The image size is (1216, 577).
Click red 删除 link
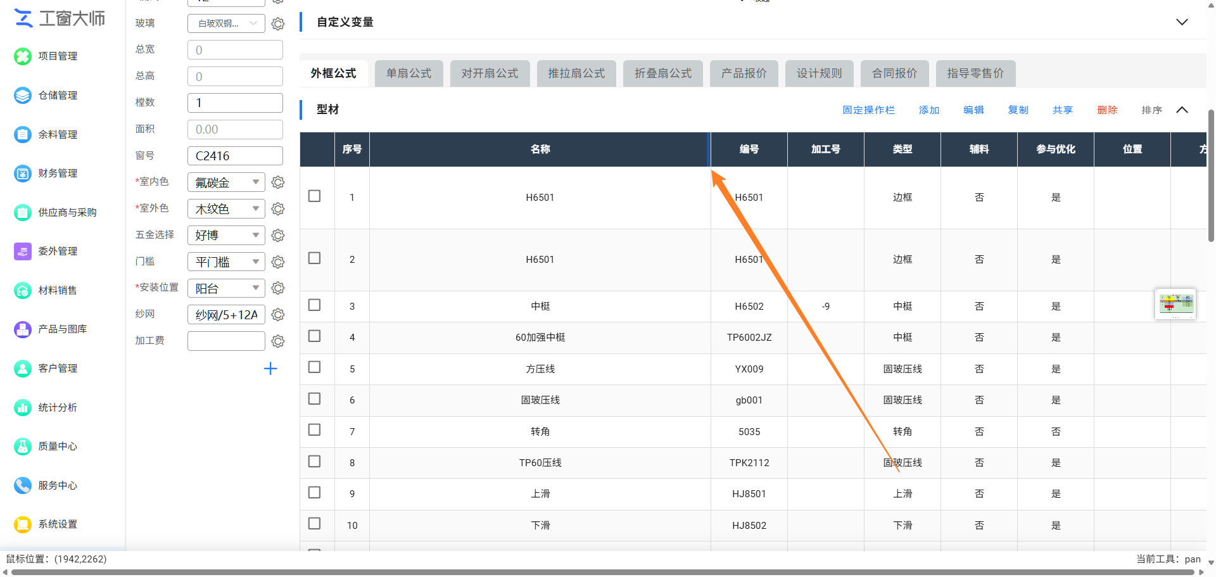click(1107, 110)
